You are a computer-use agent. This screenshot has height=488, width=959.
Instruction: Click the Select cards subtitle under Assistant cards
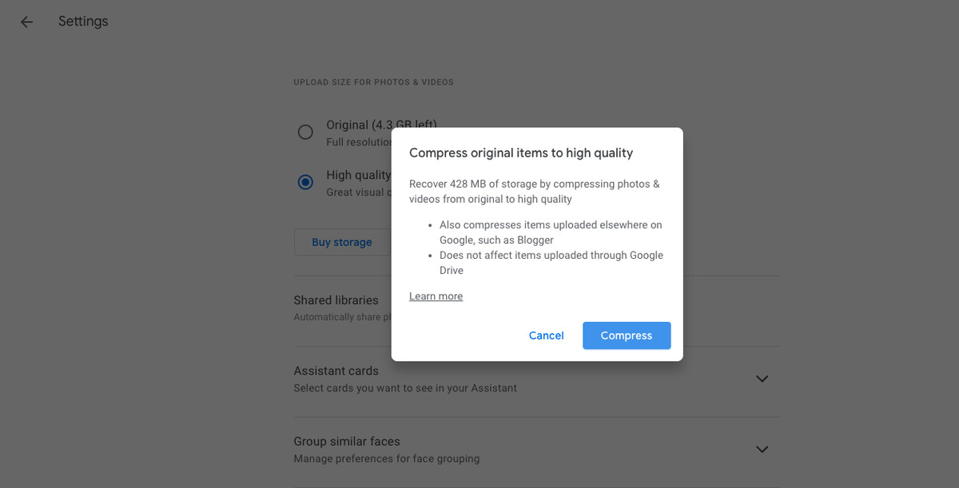[x=405, y=387]
